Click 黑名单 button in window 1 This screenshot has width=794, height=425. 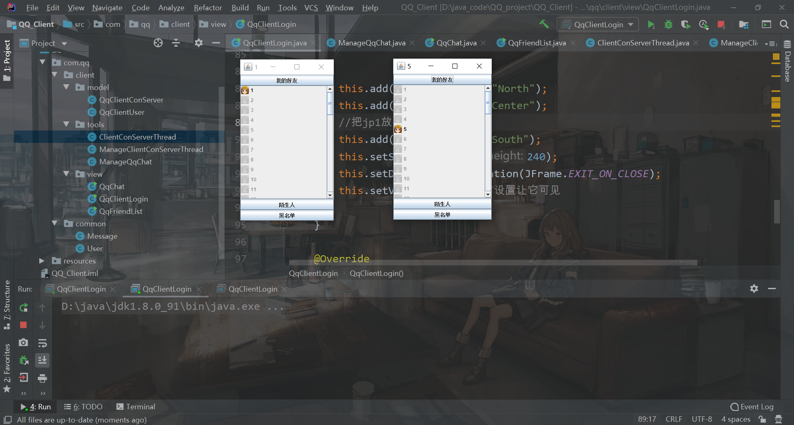pyautogui.click(x=287, y=216)
